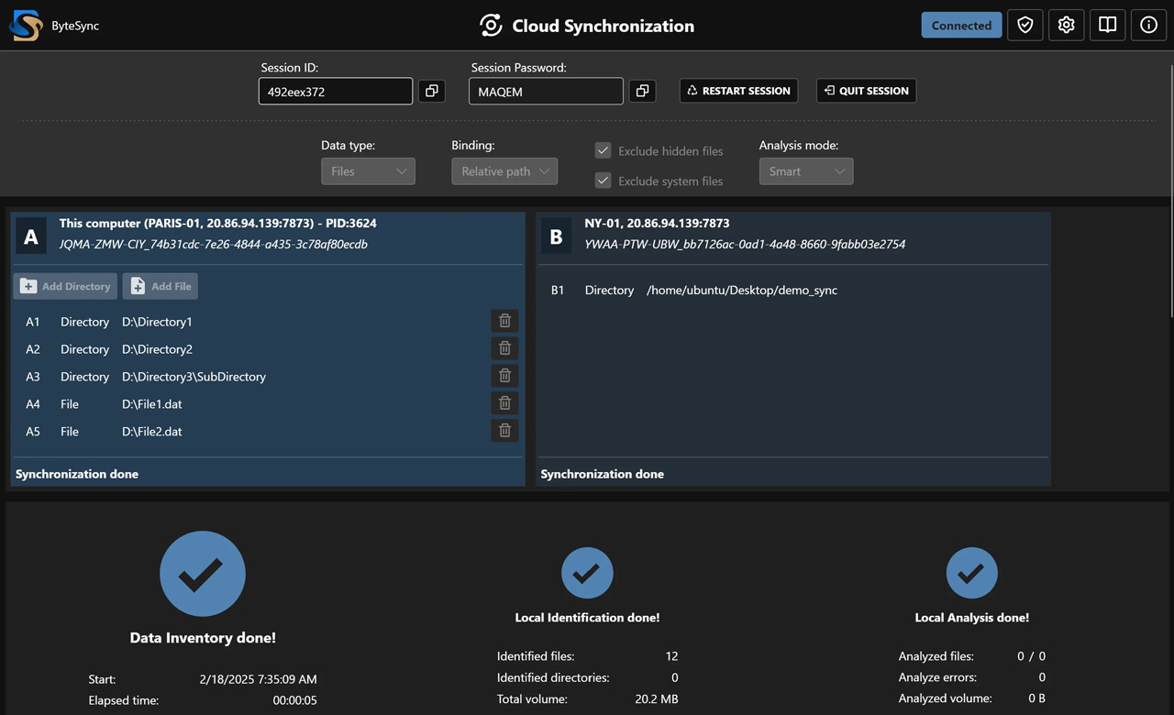Delete the D:\File1.dat entry
Image resolution: width=1174 pixels, height=715 pixels.
pyautogui.click(x=504, y=403)
